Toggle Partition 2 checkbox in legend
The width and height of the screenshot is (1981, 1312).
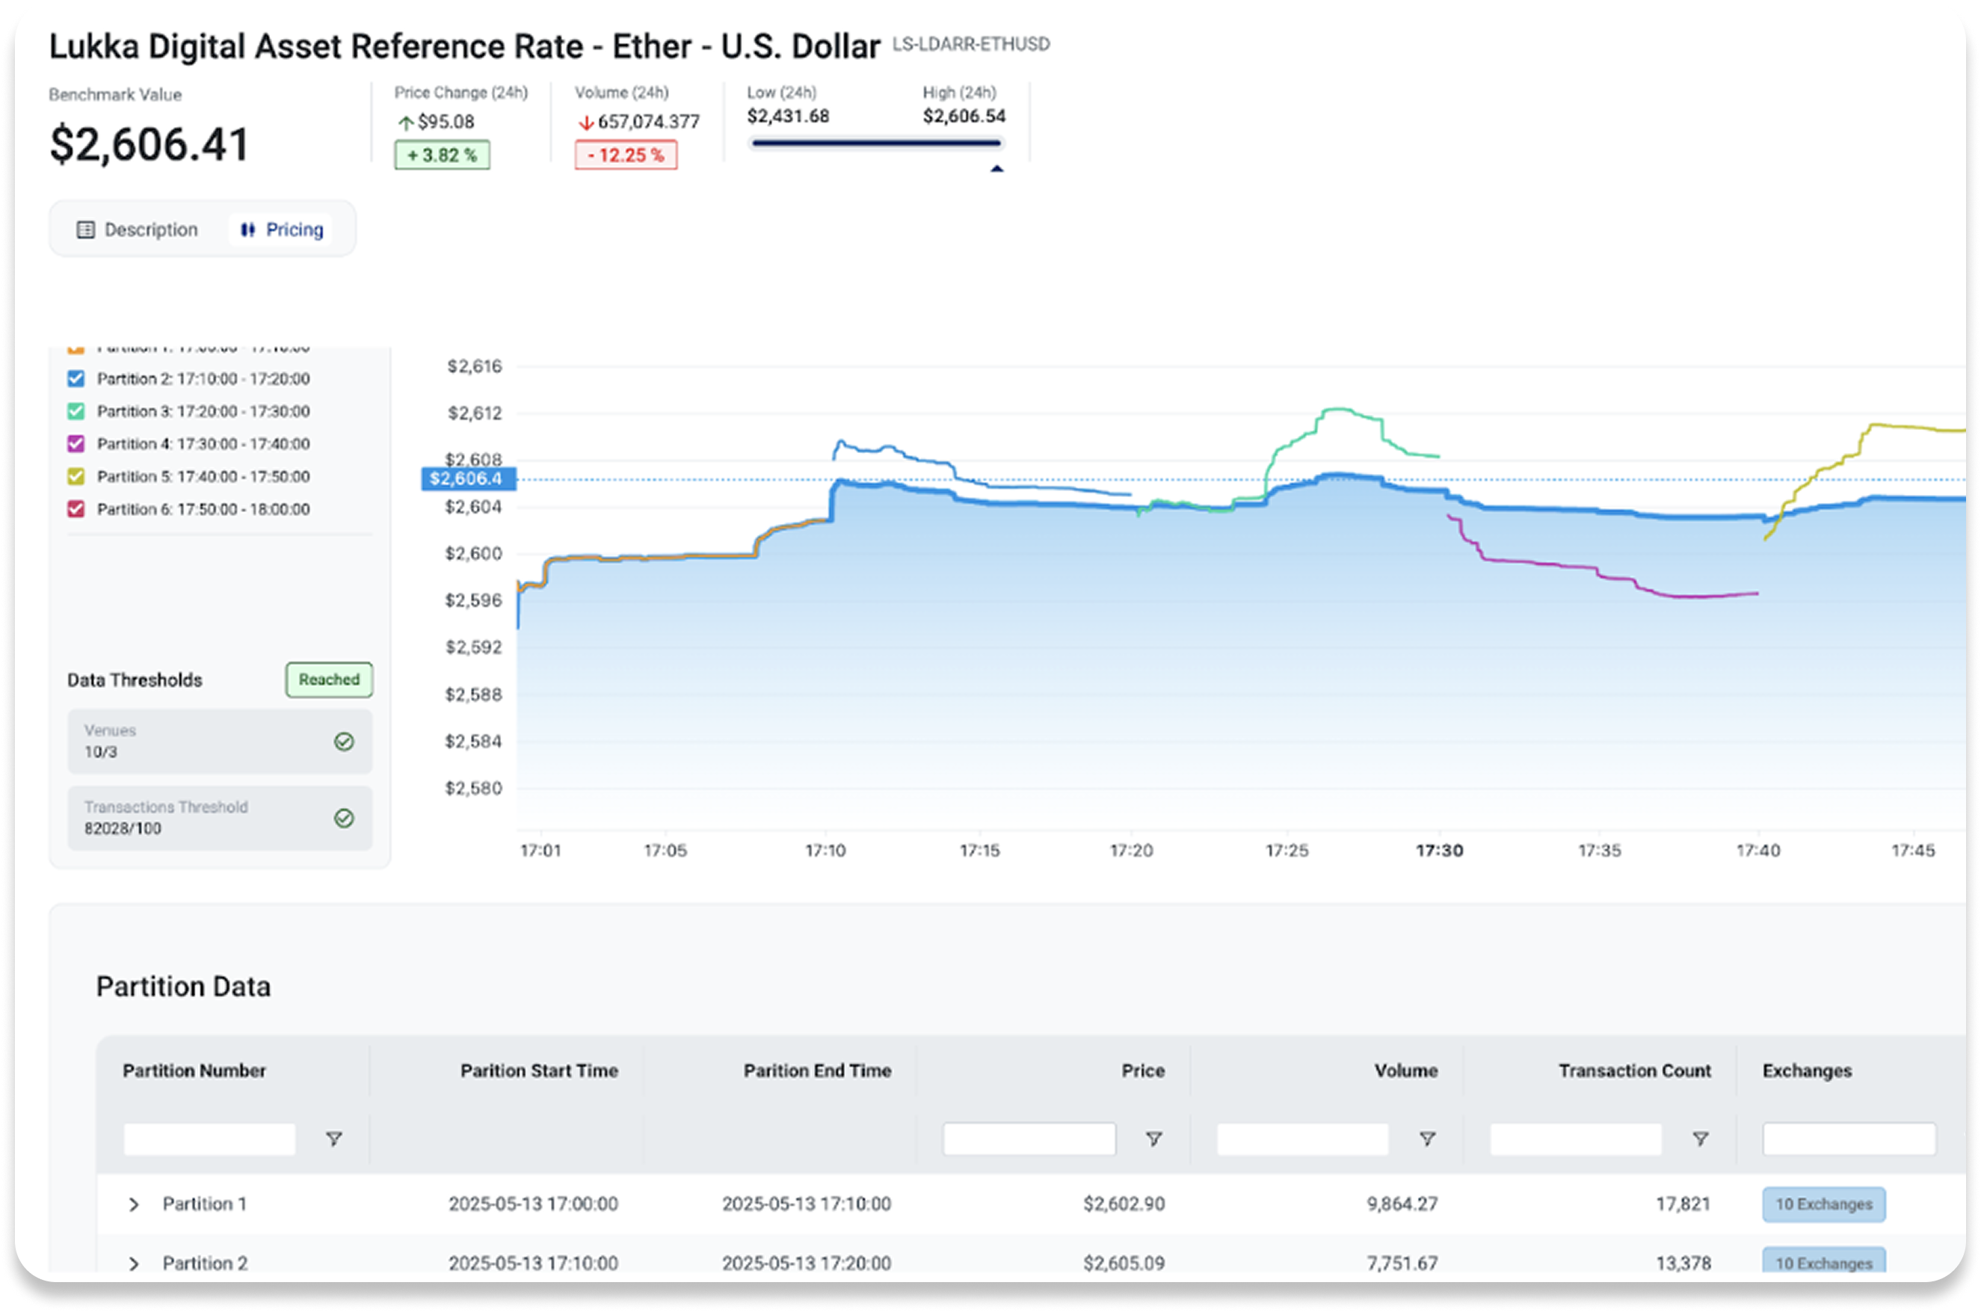76,378
